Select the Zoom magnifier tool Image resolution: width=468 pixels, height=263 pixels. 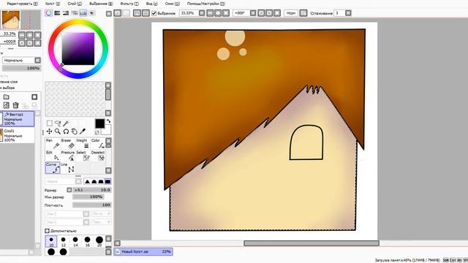(58, 131)
